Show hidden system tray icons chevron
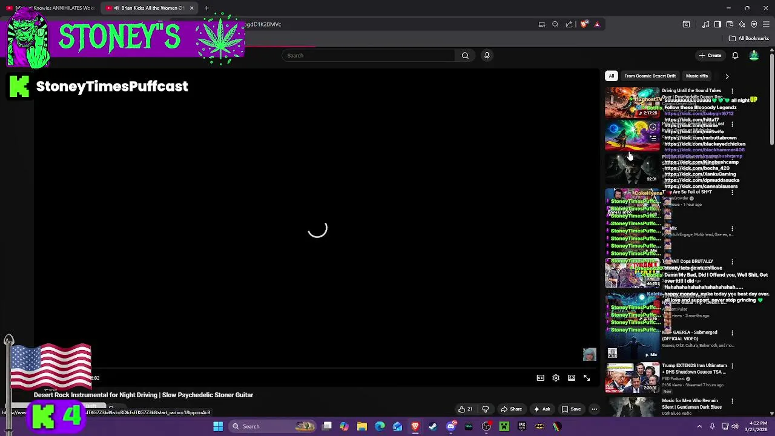This screenshot has height=436, width=775. (700, 426)
